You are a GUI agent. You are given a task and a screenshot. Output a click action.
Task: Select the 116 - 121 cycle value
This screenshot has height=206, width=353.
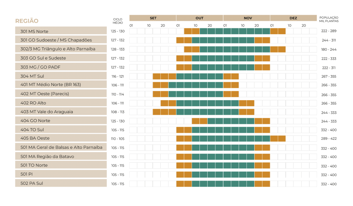click(x=118, y=77)
